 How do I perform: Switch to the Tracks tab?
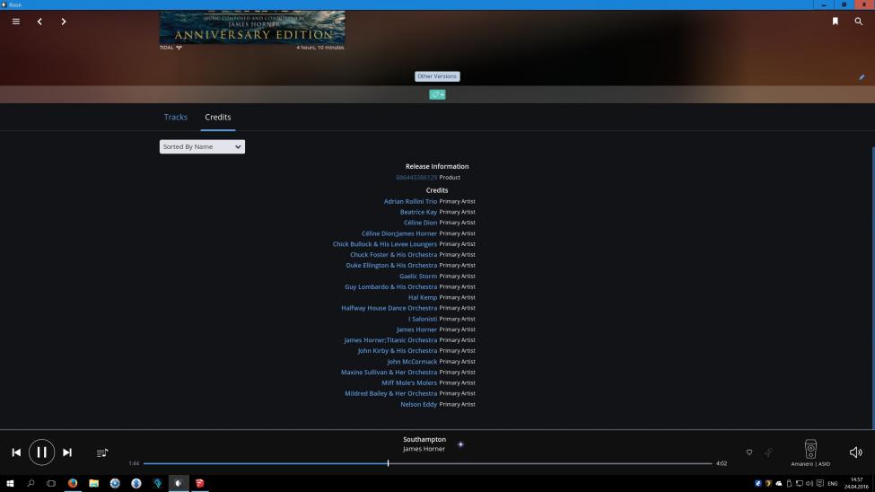click(176, 117)
